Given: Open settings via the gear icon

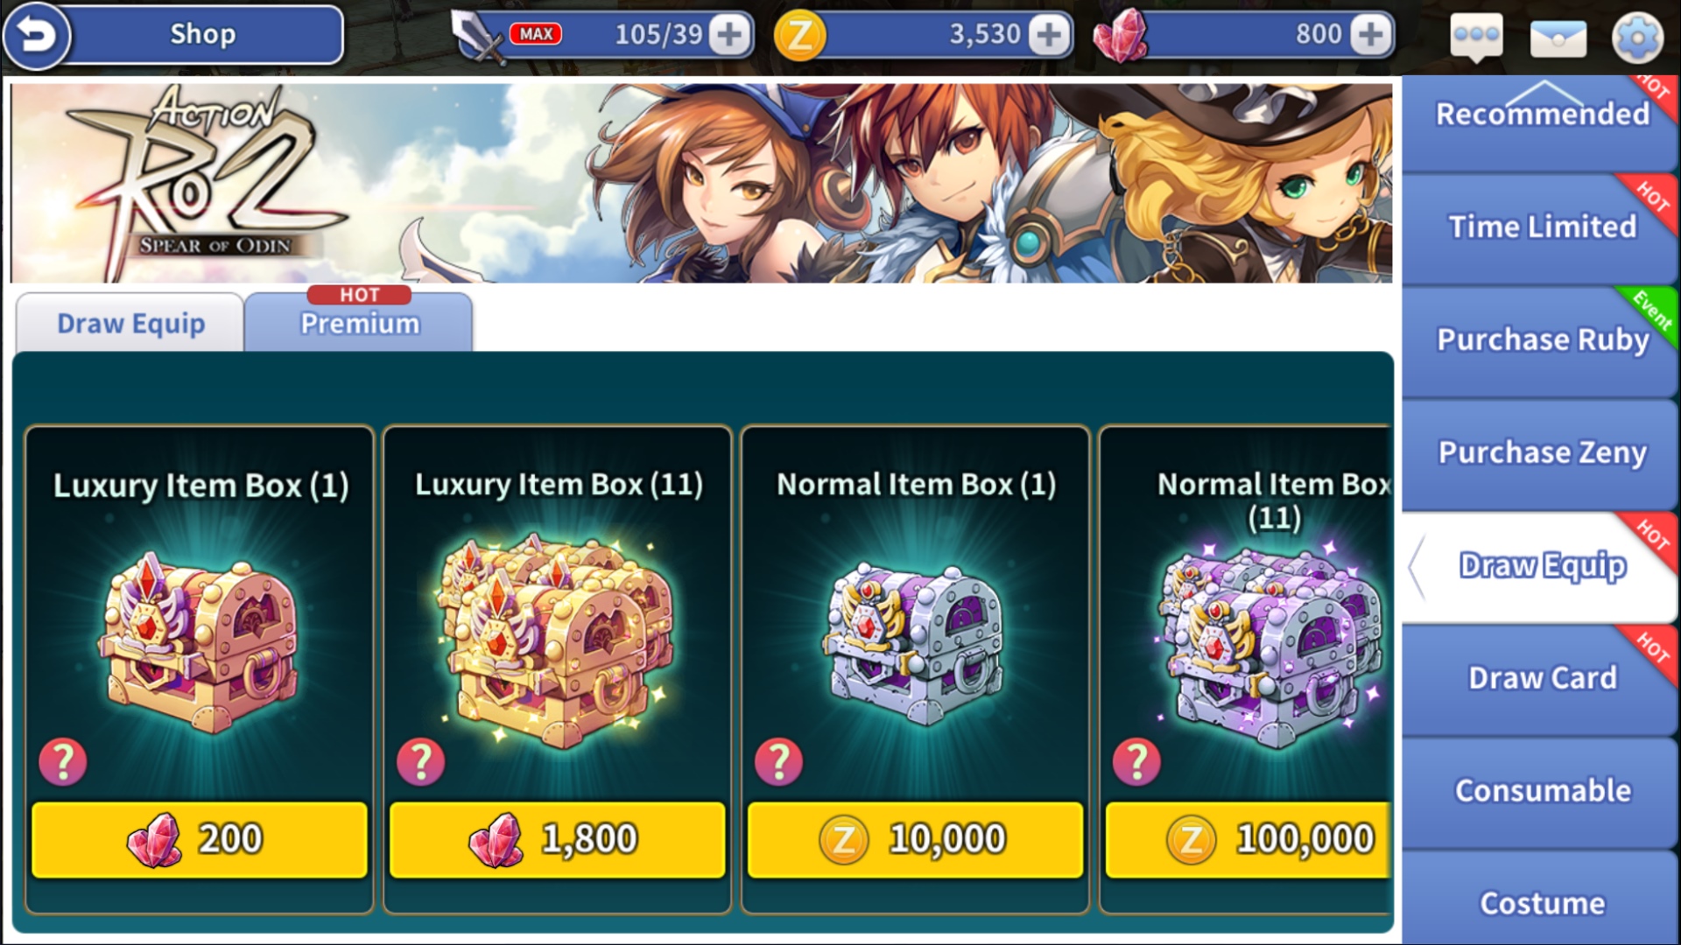Looking at the screenshot, I should click(1637, 38).
